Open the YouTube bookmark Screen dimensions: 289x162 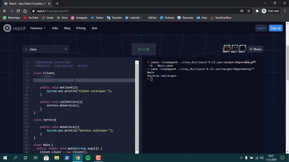(31, 18)
